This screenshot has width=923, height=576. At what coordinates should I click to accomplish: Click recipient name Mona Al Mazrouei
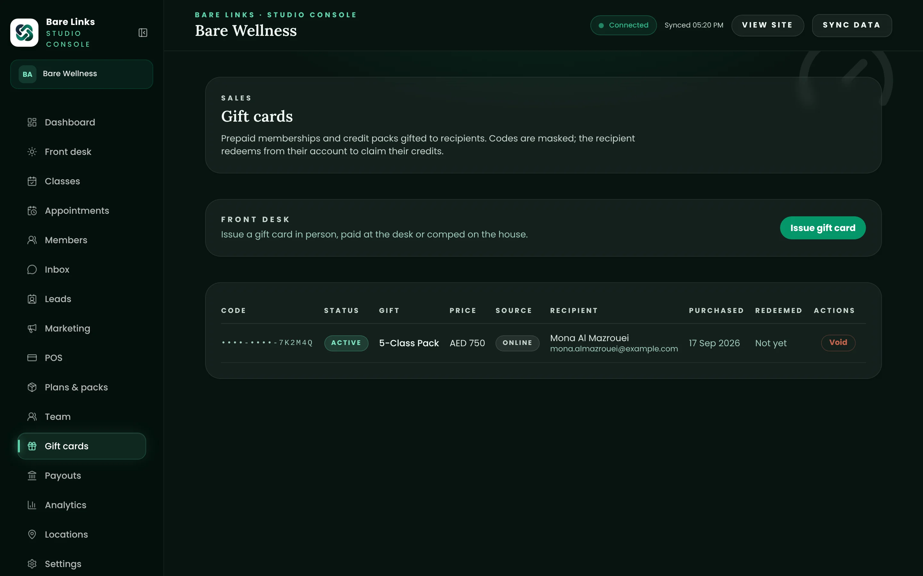click(x=589, y=338)
